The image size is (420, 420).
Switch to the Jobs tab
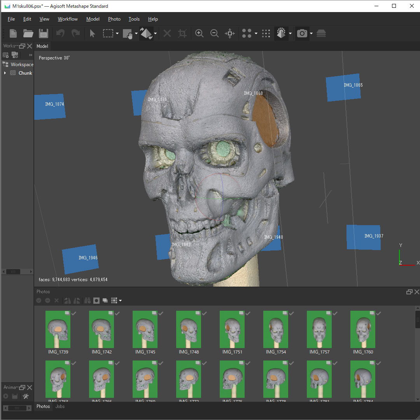(60, 406)
